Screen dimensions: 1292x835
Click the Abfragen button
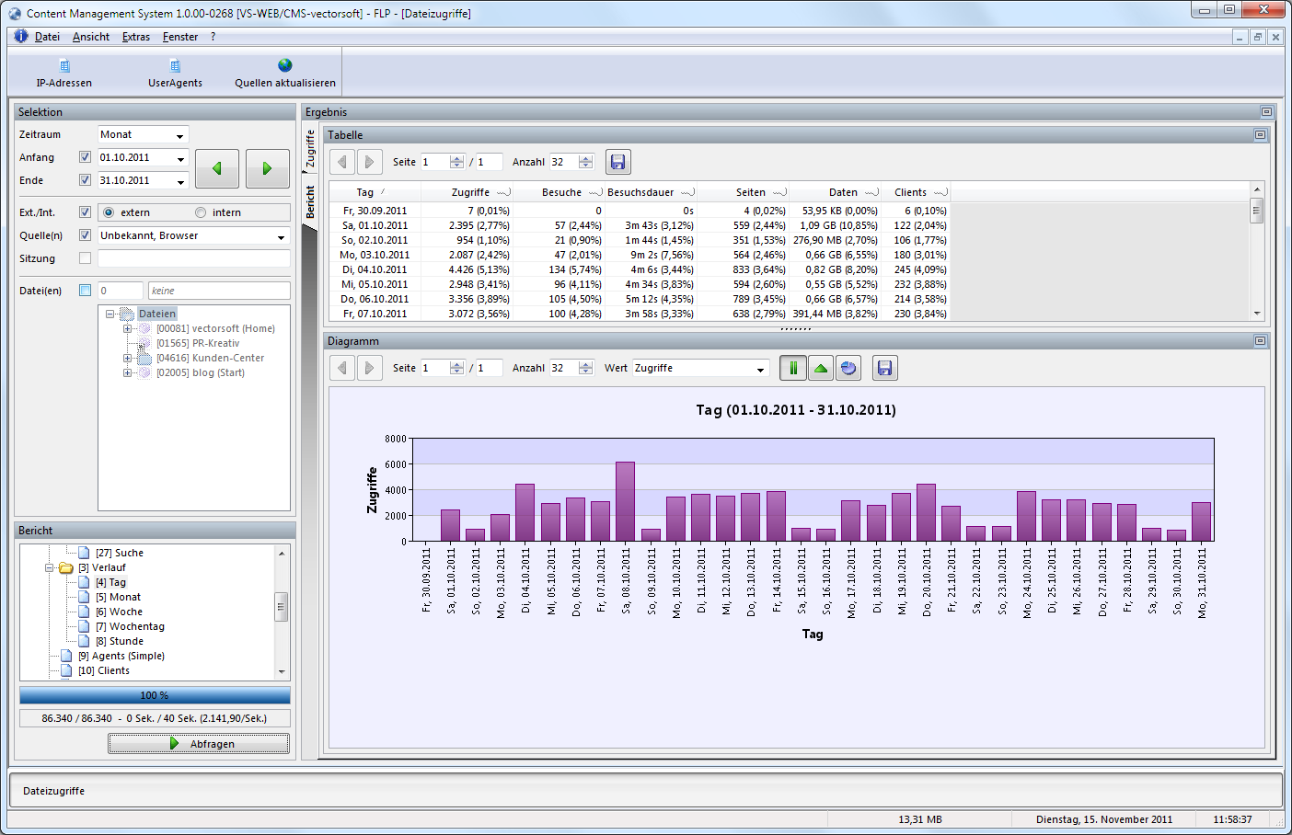[x=199, y=744]
